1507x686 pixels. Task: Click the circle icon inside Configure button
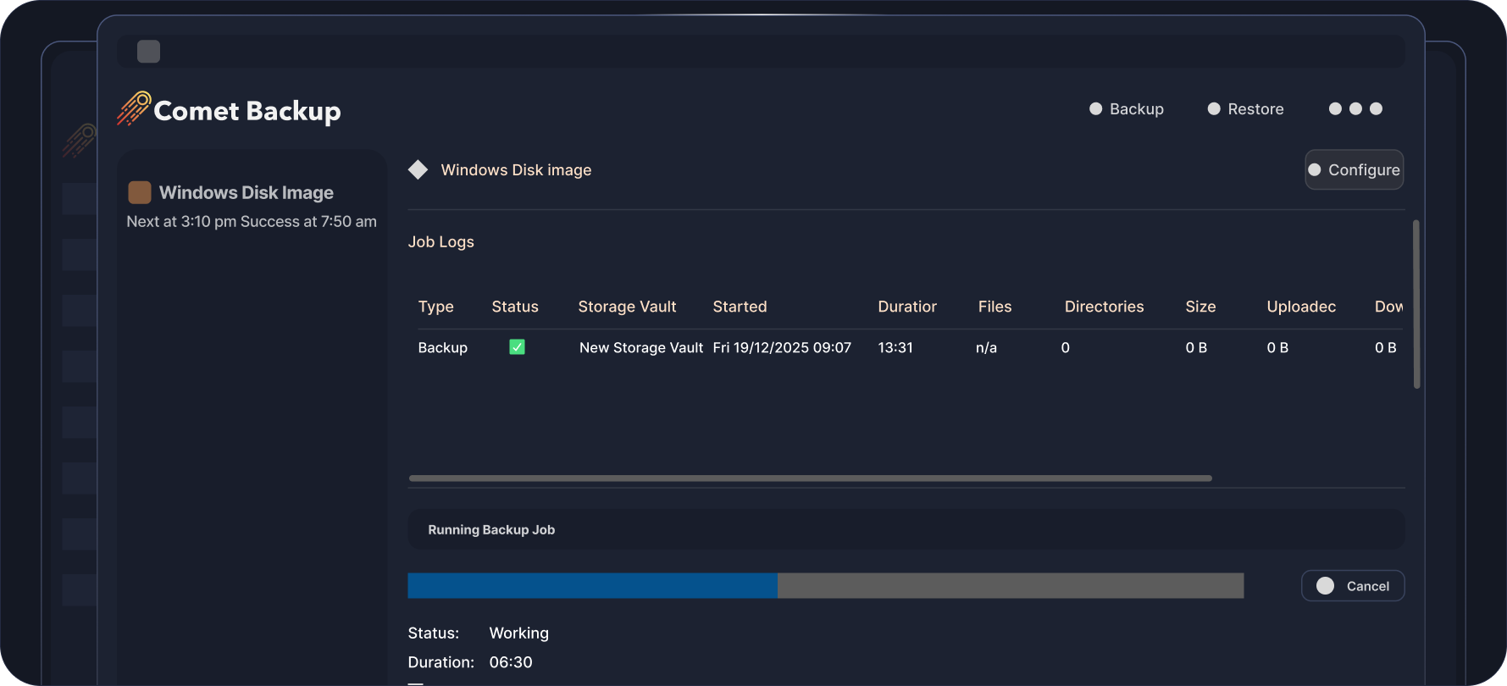point(1315,170)
